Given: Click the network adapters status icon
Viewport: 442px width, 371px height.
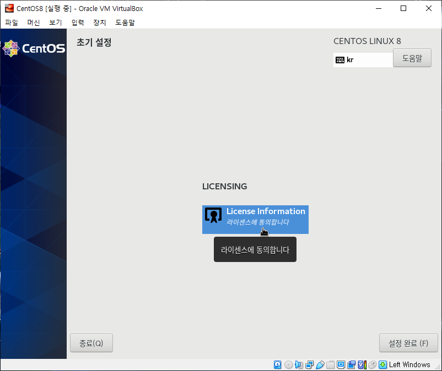Looking at the screenshot, I should 310,364.
